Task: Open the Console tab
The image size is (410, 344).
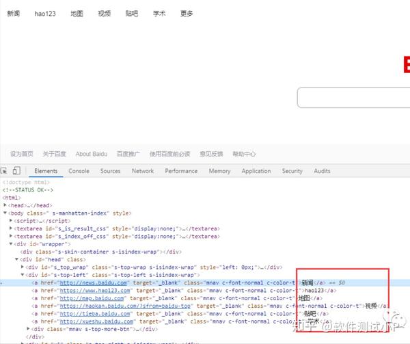Action: (79, 171)
